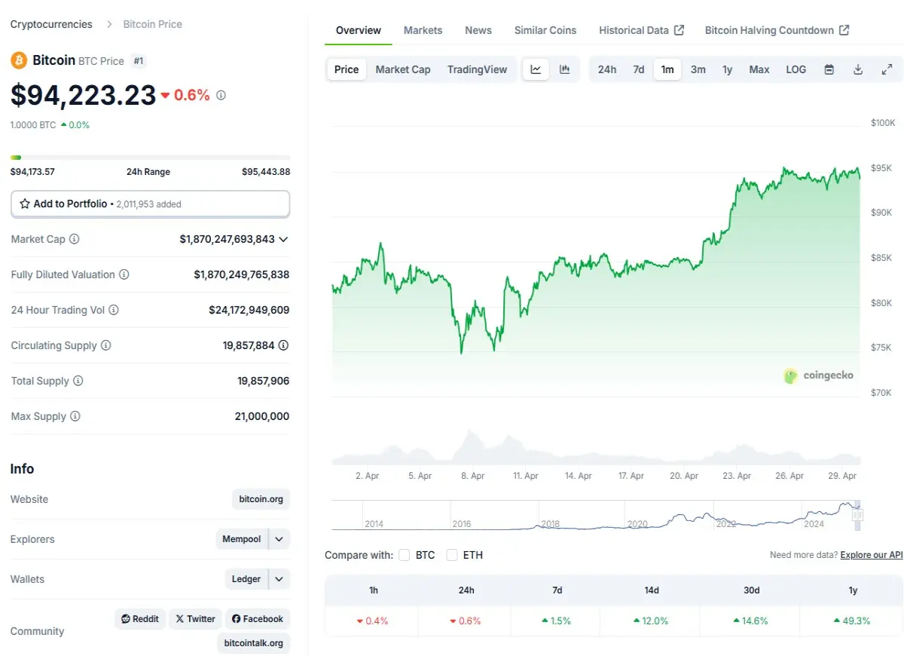Switch to the Similar Coins tab
The image size is (904, 656).
[x=545, y=30]
